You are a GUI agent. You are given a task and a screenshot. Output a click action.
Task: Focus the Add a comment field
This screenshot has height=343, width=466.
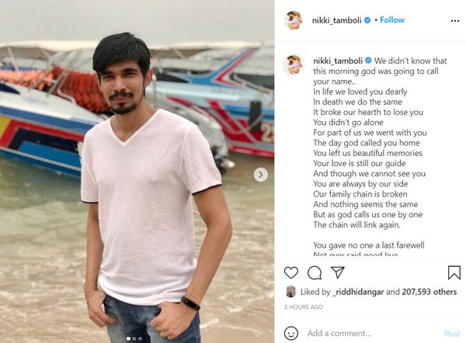373,333
